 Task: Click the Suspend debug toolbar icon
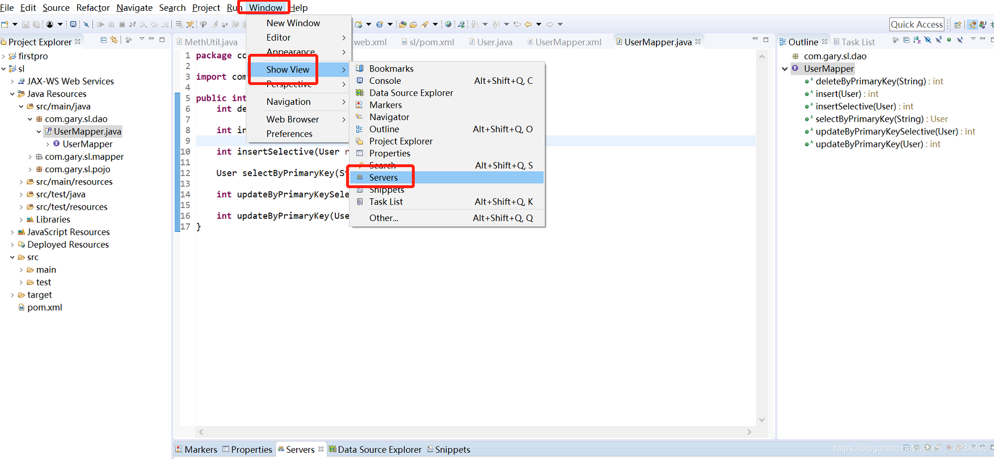pyautogui.click(x=111, y=24)
